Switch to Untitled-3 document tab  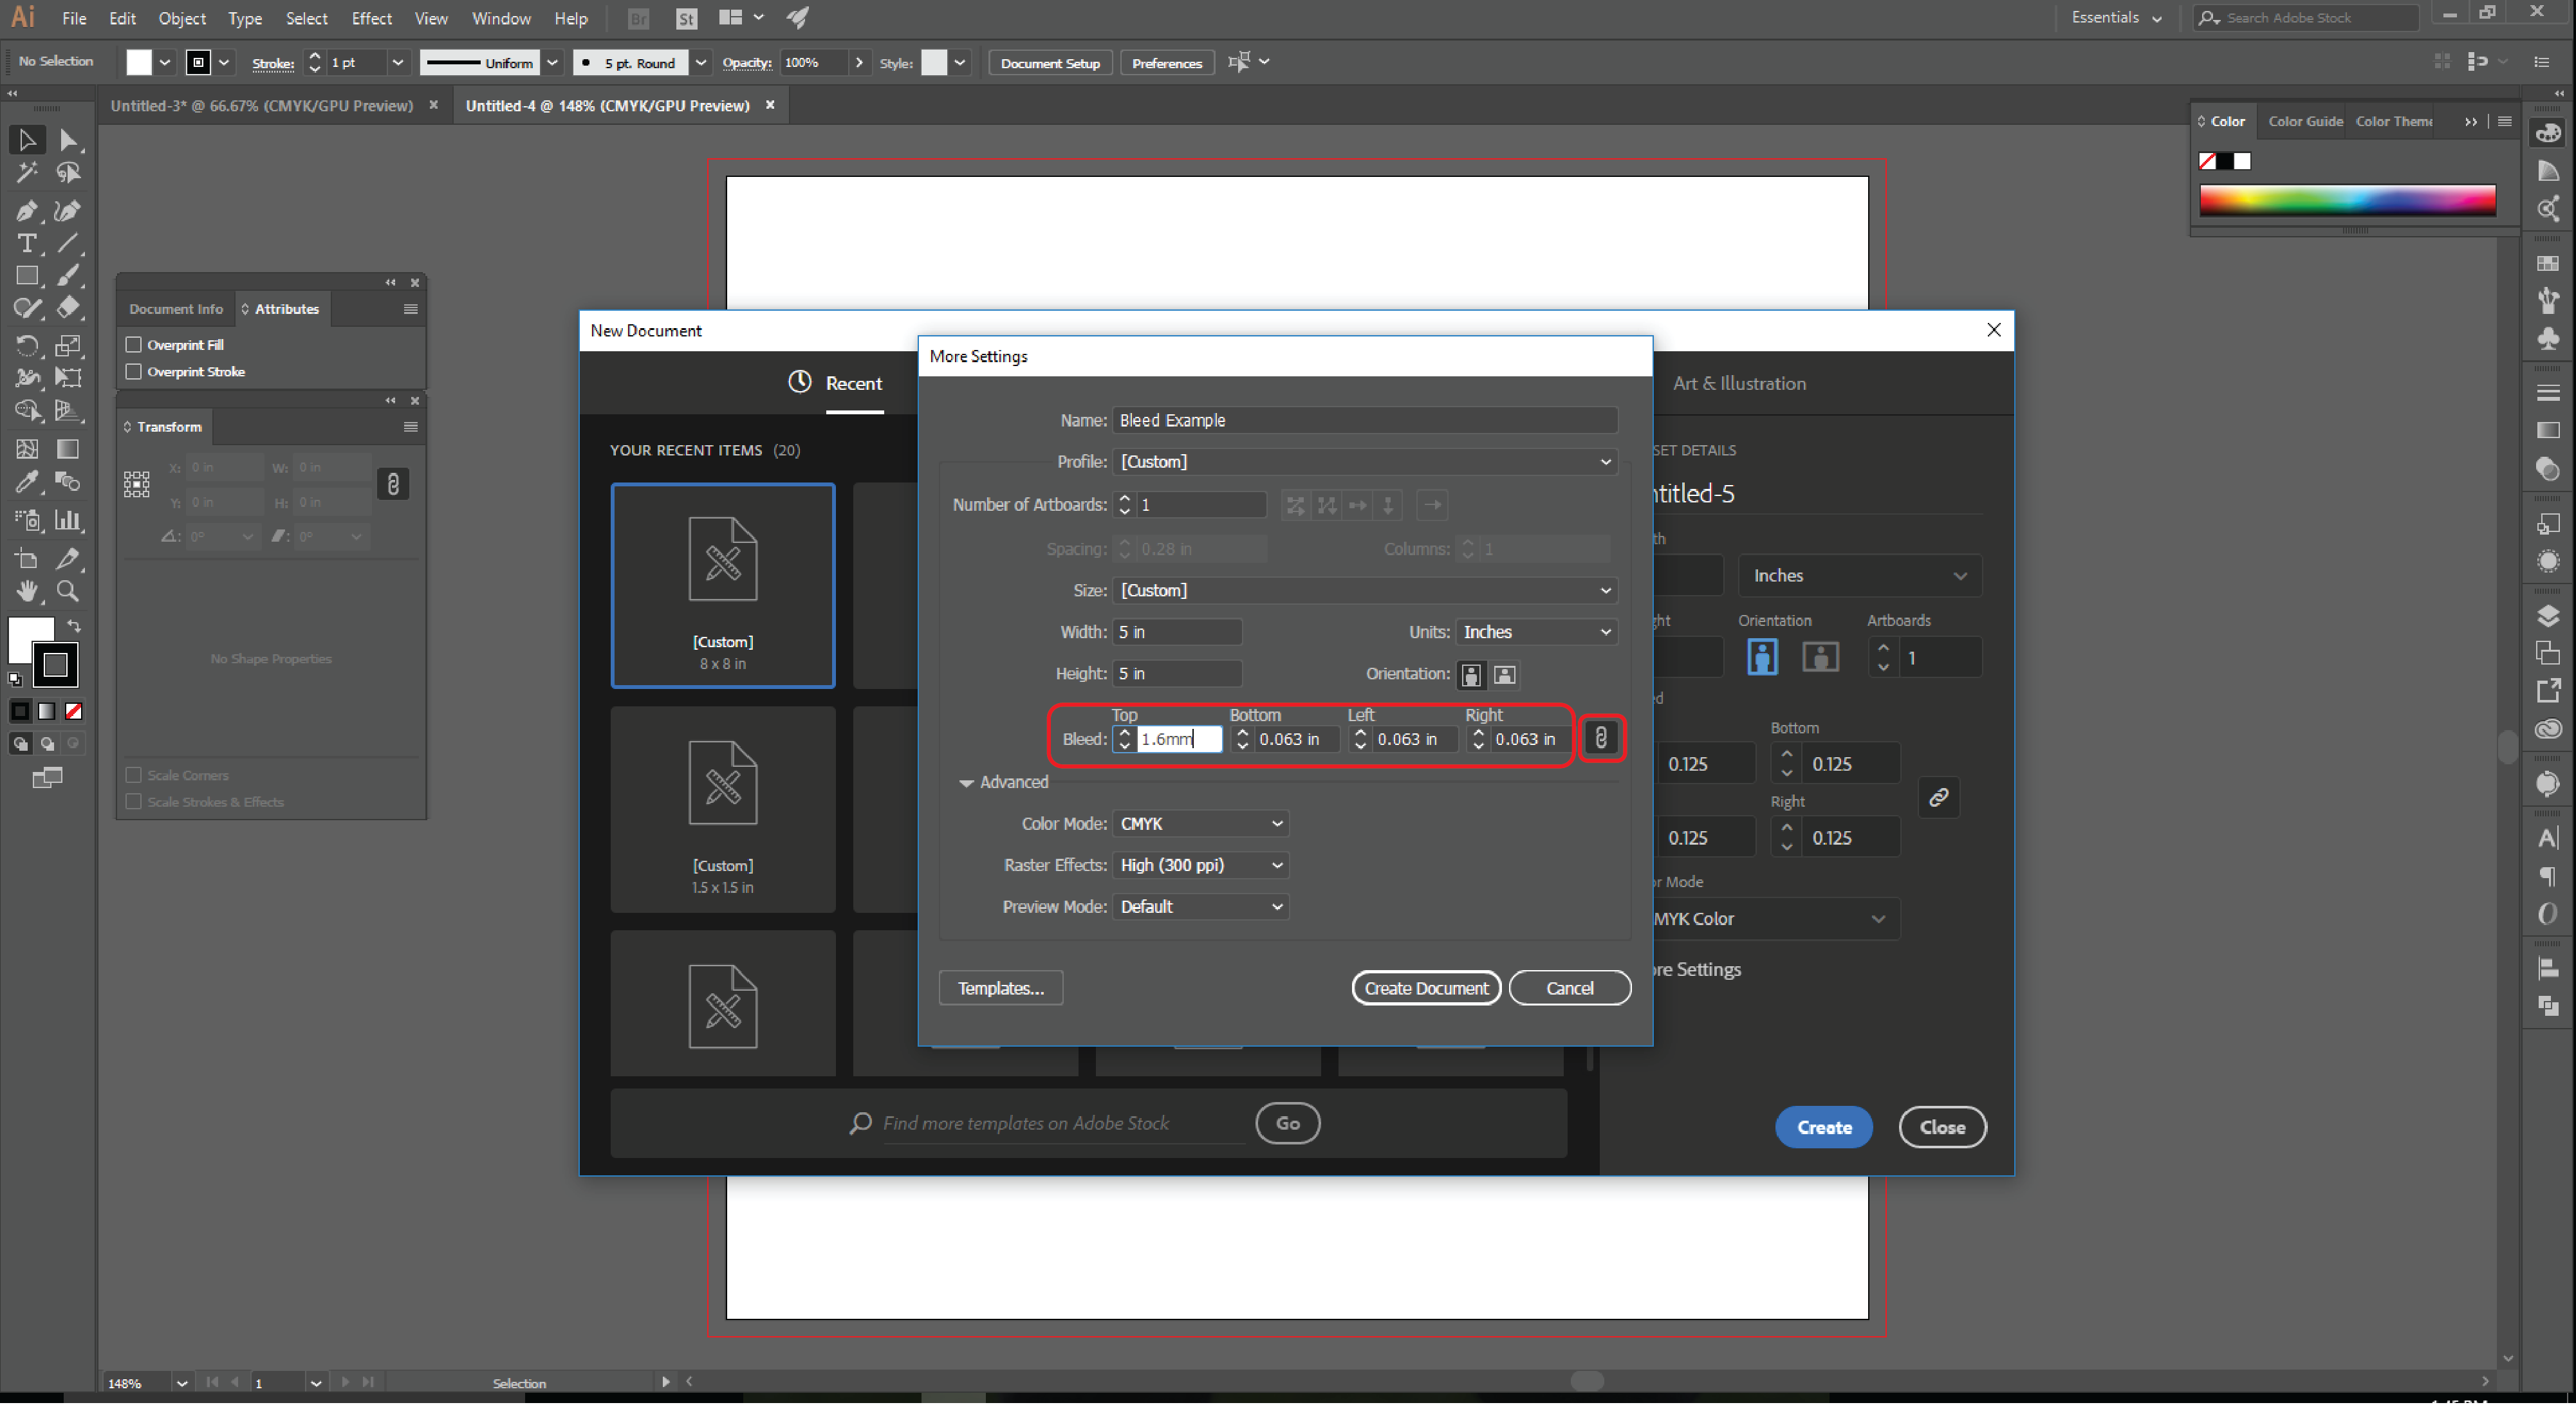pyautogui.click(x=261, y=105)
